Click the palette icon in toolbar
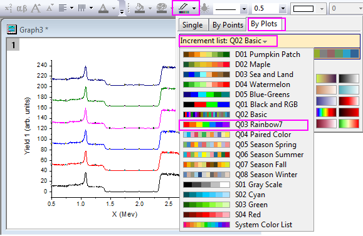 click(162, 8)
